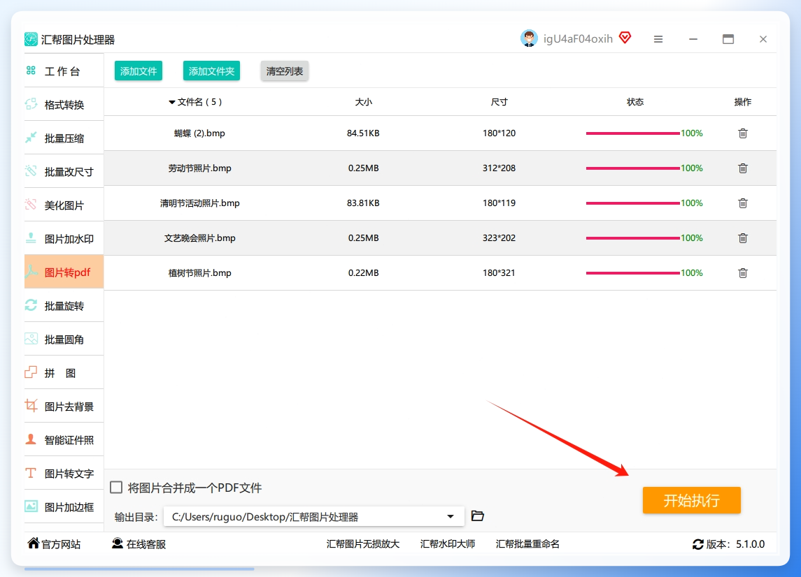The width and height of the screenshot is (801, 577).
Task: Click the 拼图 collage icon
Action: 31,372
